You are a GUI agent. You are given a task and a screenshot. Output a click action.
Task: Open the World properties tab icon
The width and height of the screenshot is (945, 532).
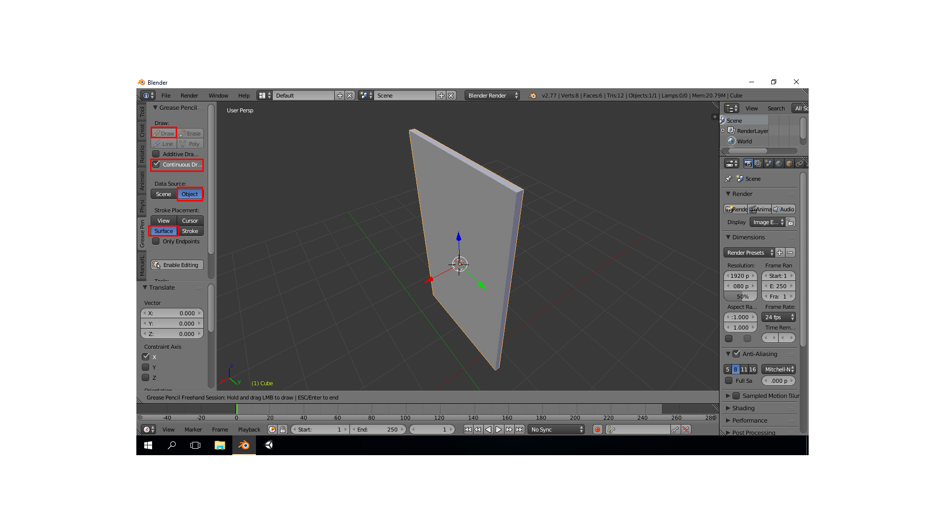[779, 164]
